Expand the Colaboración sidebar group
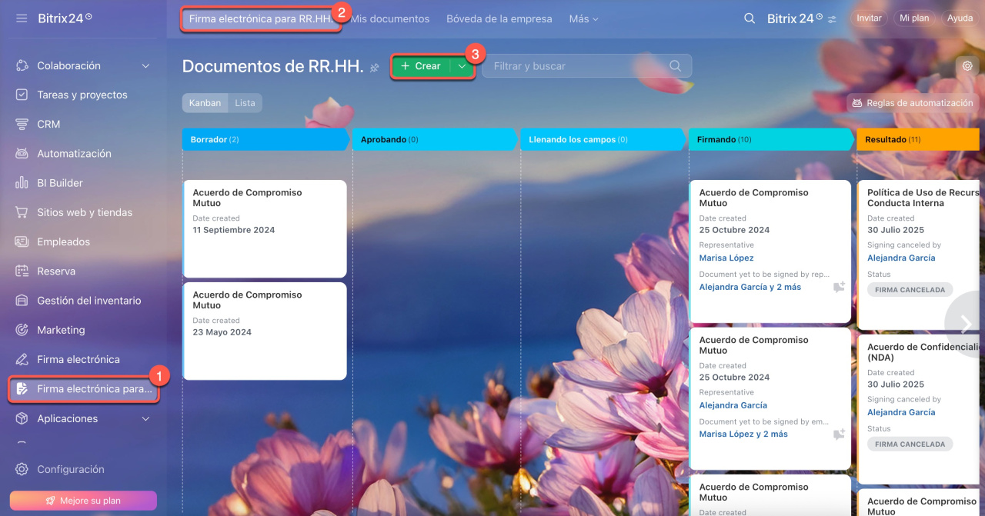The image size is (985, 516). pos(145,66)
